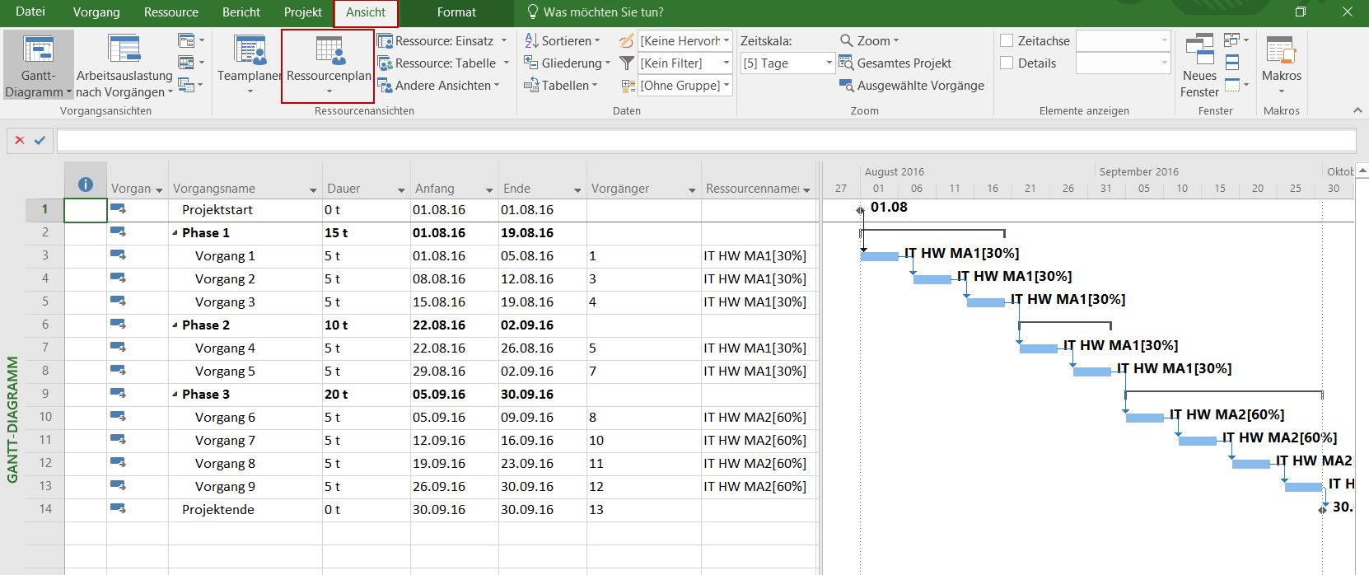Enable the Zeitachse checkbox
Screen dimensions: 1369x575
point(1007,40)
